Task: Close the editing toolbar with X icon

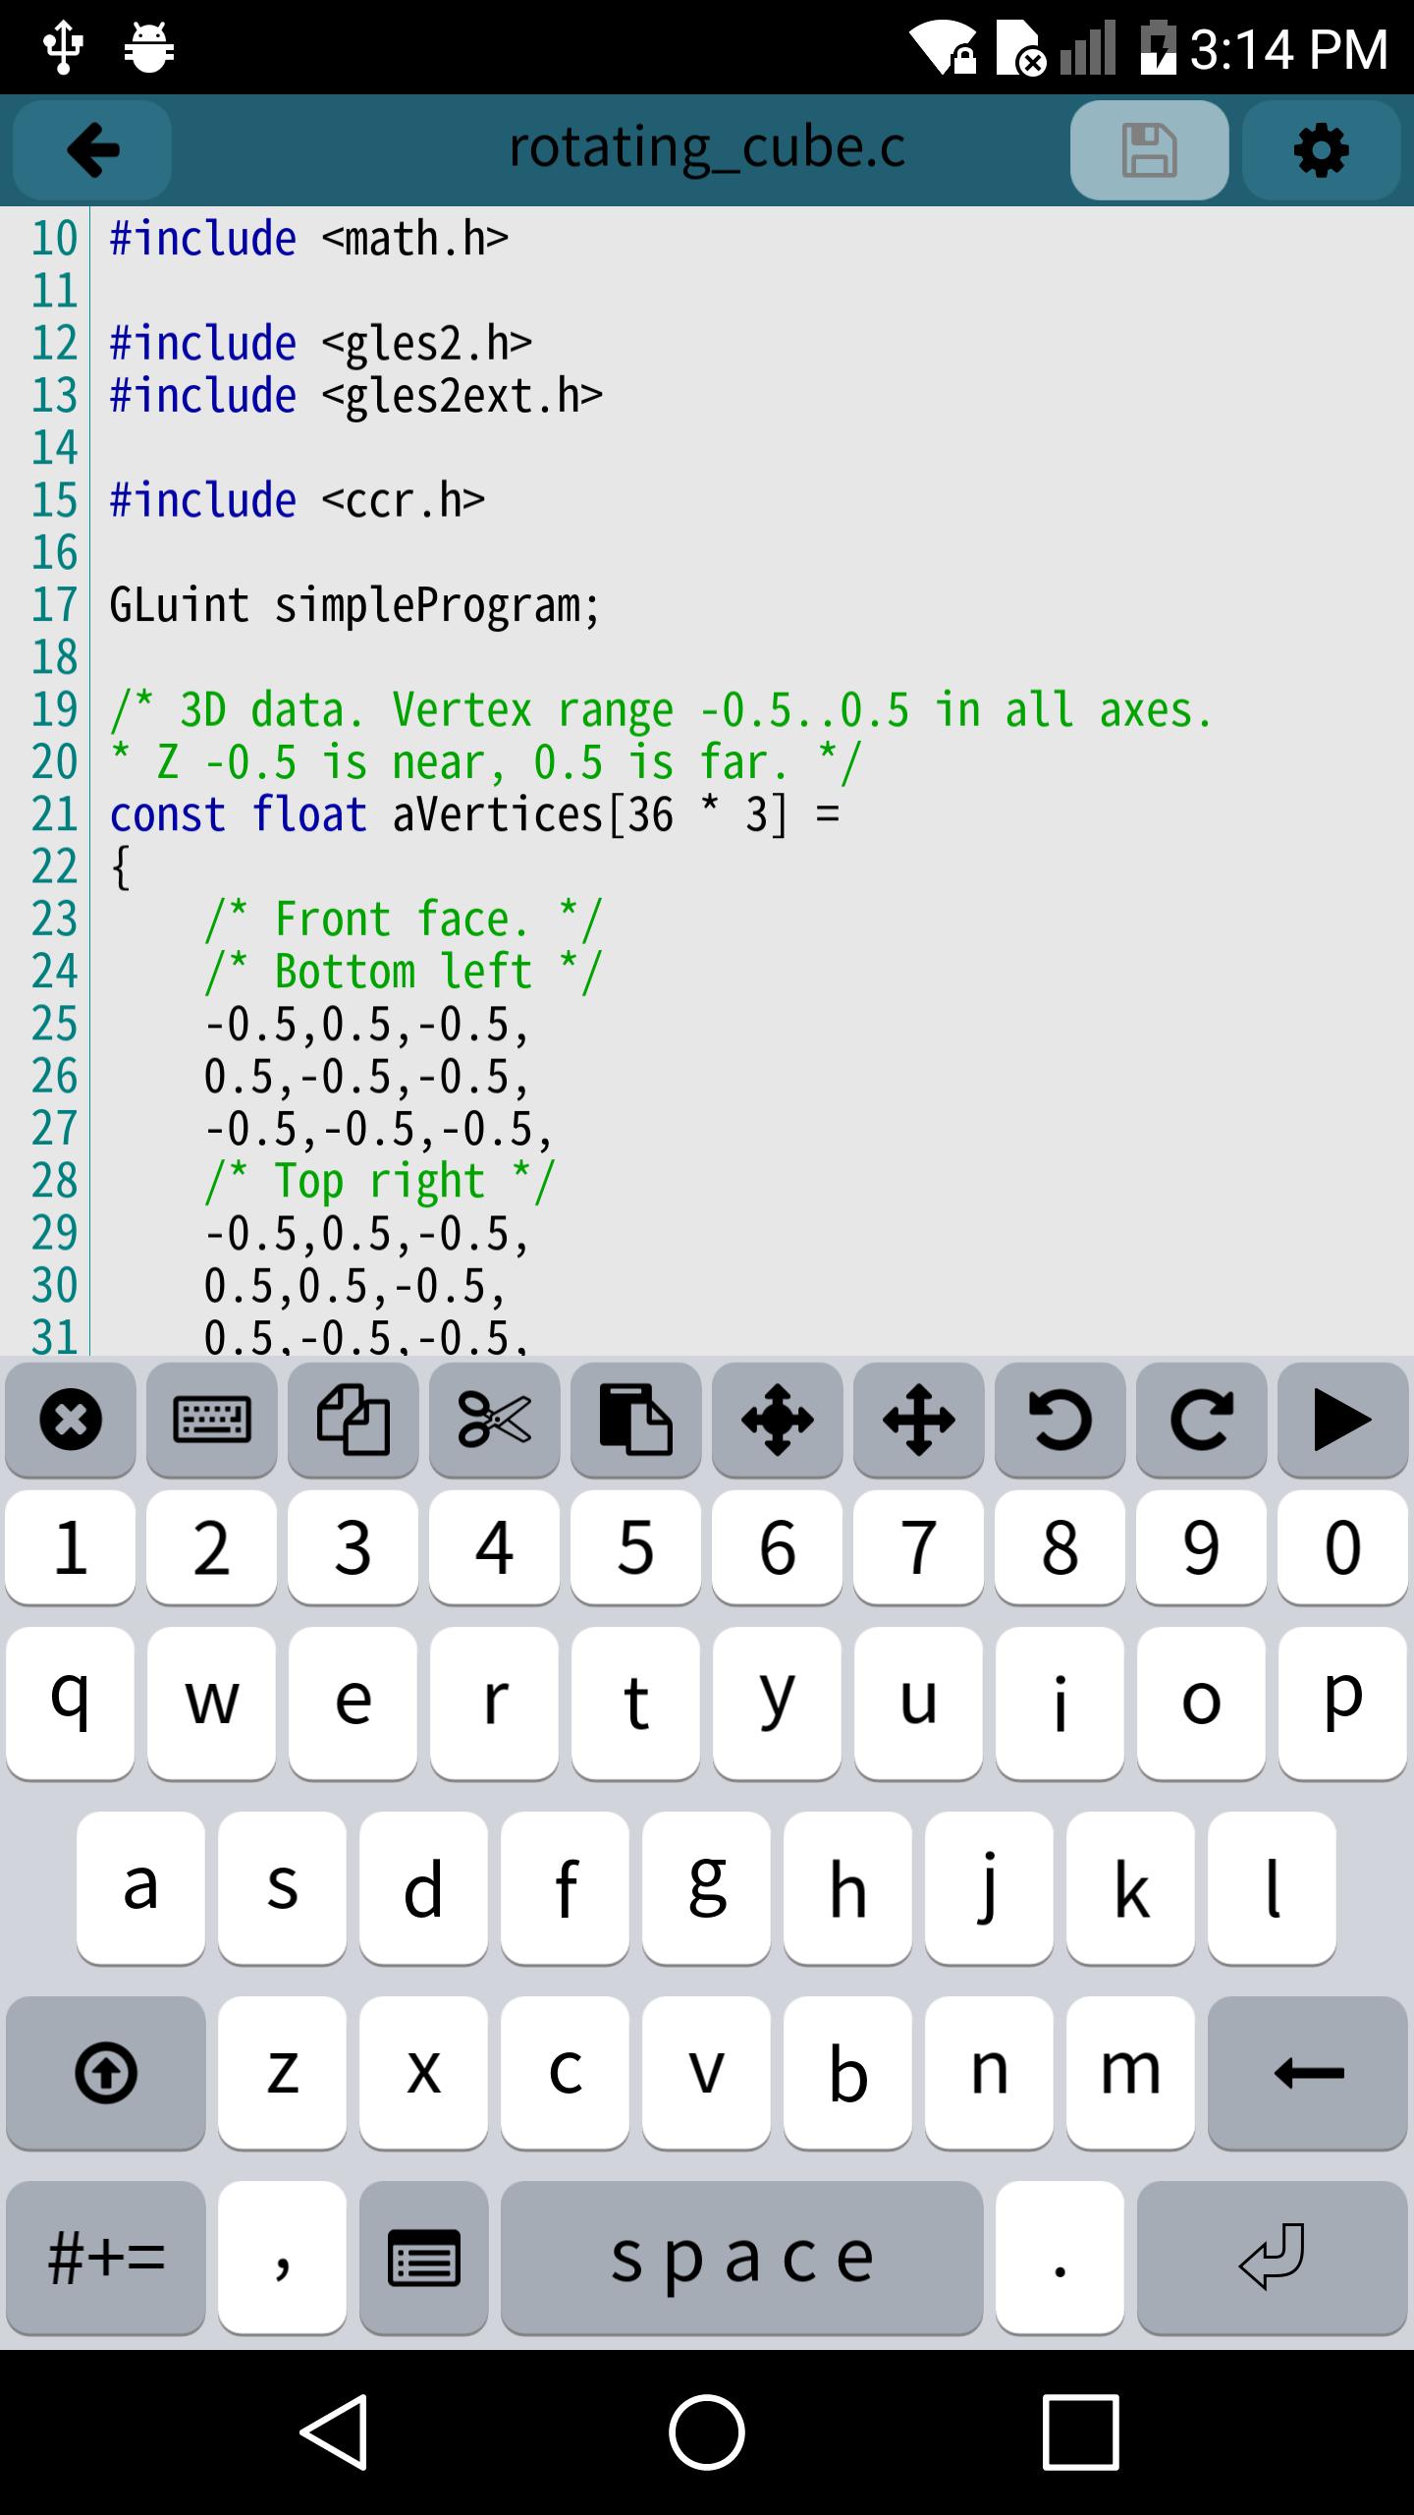Action: tap(71, 1420)
